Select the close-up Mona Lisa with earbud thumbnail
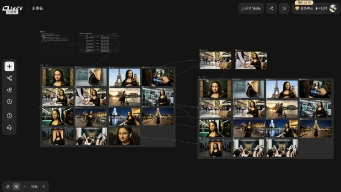Viewport: 341px width, 192px height. (124, 136)
